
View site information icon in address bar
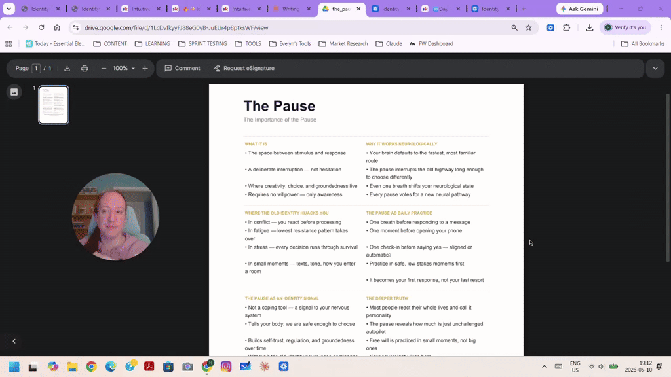(x=76, y=27)
